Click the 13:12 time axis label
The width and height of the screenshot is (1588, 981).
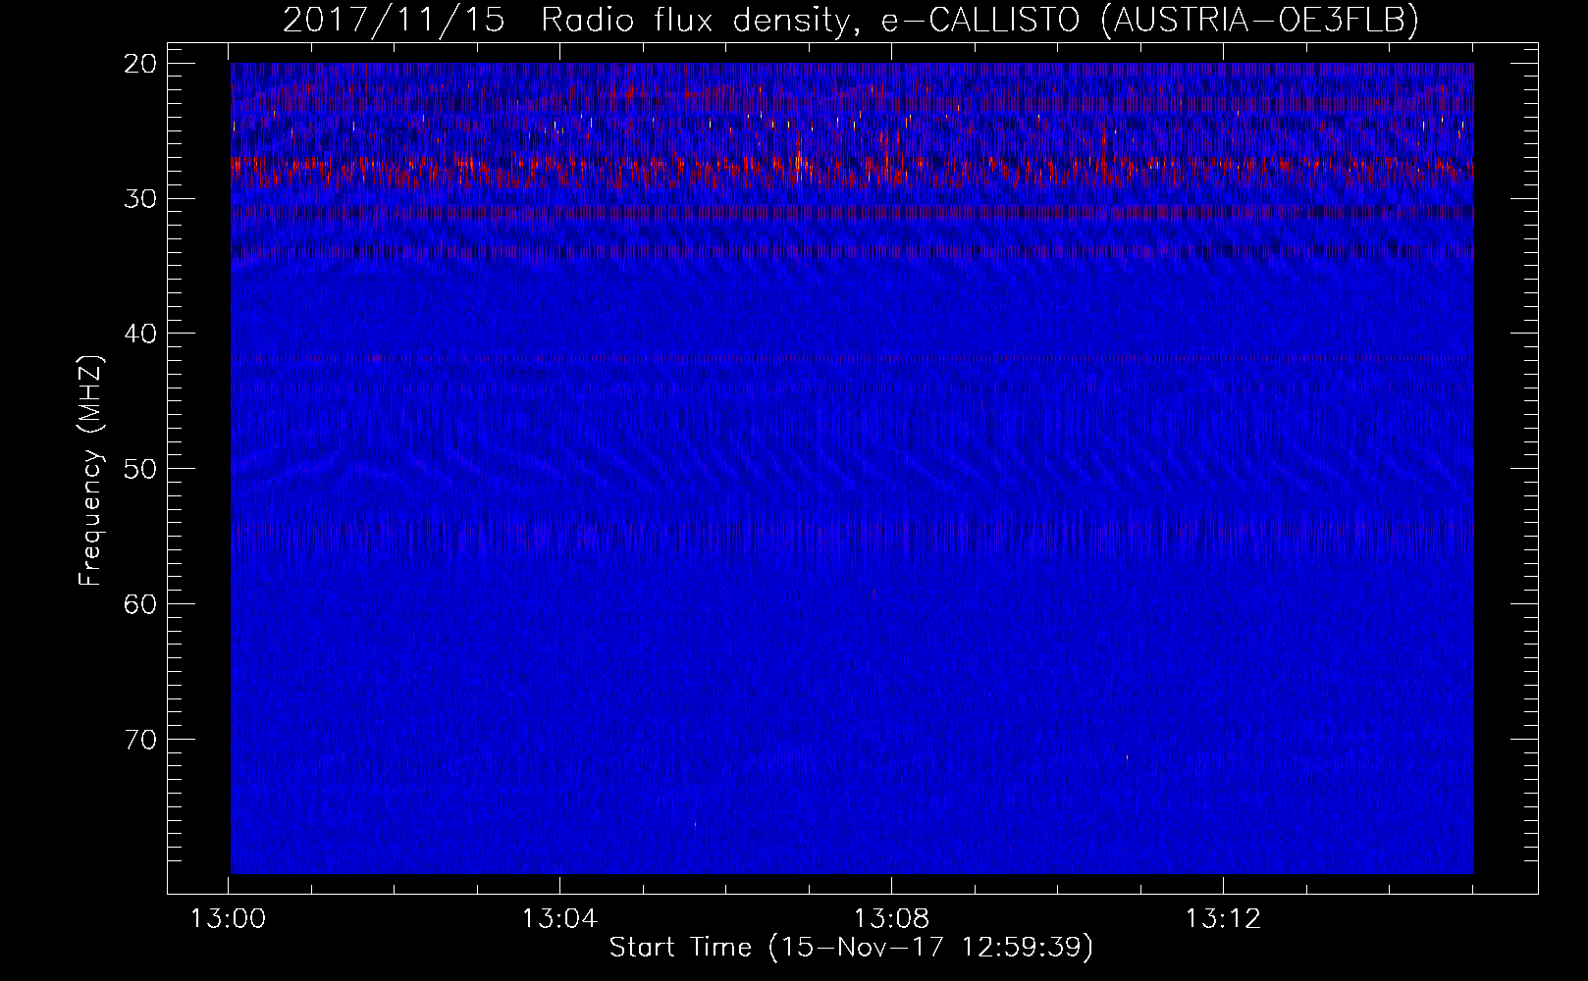click(1223, 919)
